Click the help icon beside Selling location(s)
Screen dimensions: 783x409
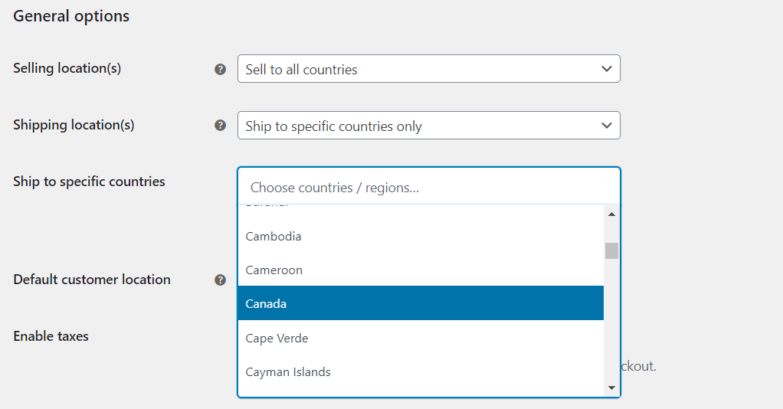[220, 70]
